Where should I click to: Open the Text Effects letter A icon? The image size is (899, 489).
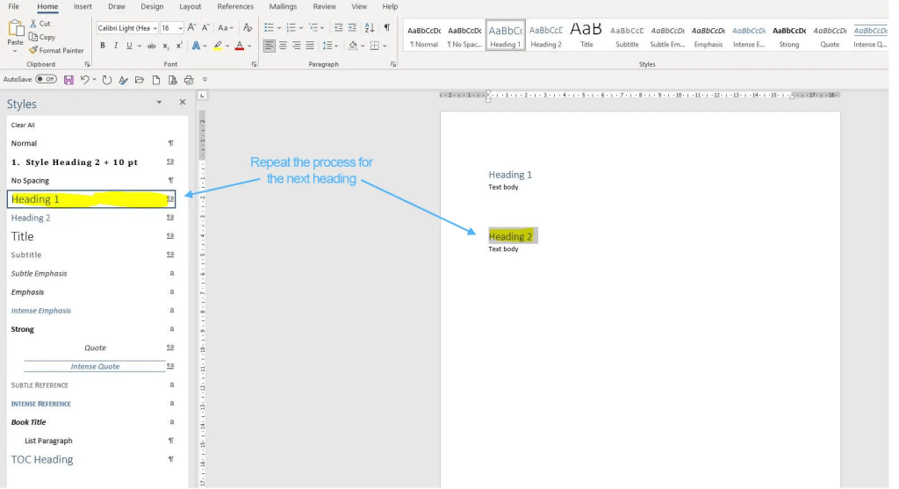click(x=196, y=46)
